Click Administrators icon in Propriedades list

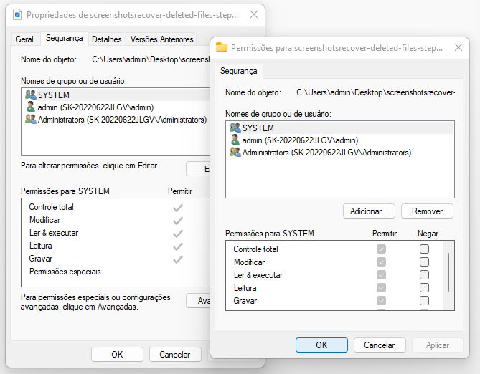click(30, 119)
